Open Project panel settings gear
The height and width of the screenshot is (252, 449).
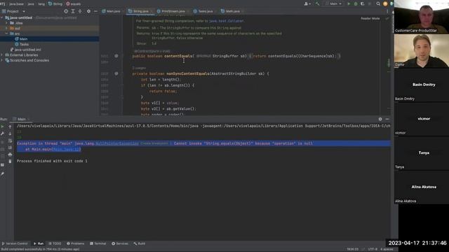tap(88, 11)
